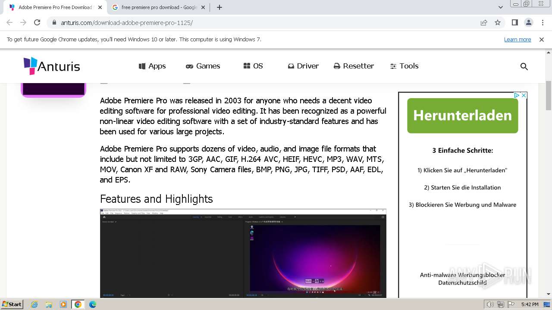Click the network tray icon
Viewport: 552px width, 310px height.
pos(500,304)
